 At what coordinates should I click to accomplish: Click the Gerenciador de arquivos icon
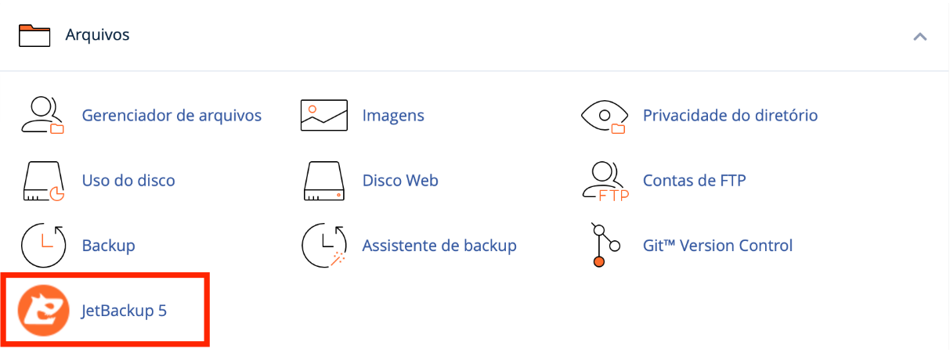42,116
